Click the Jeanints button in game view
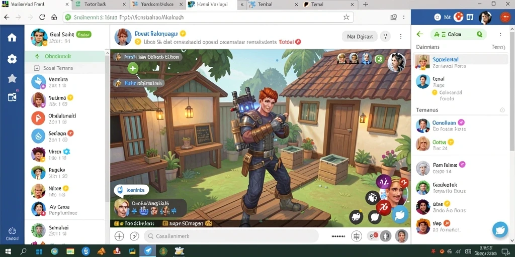 click(x=131, y=190)
